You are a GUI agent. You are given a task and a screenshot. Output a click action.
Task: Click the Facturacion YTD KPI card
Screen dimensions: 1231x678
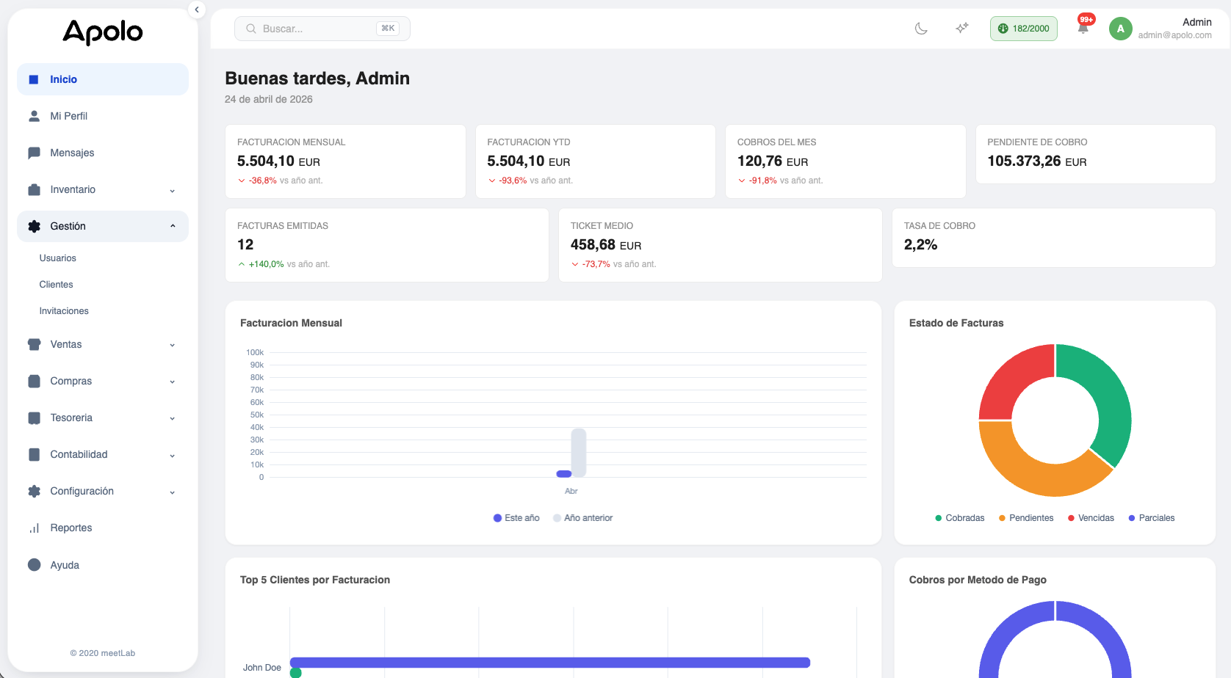(596, 161)
